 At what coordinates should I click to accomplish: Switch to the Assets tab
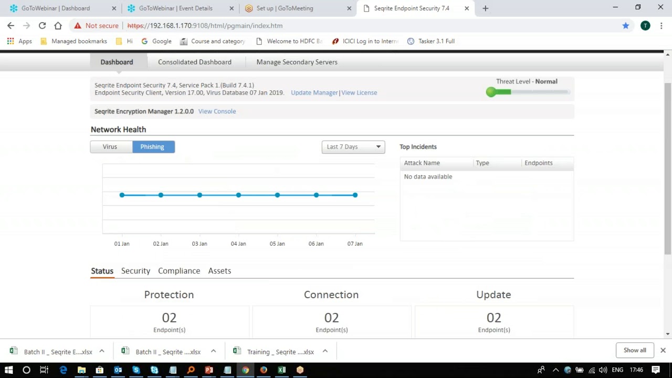point(219,271)
